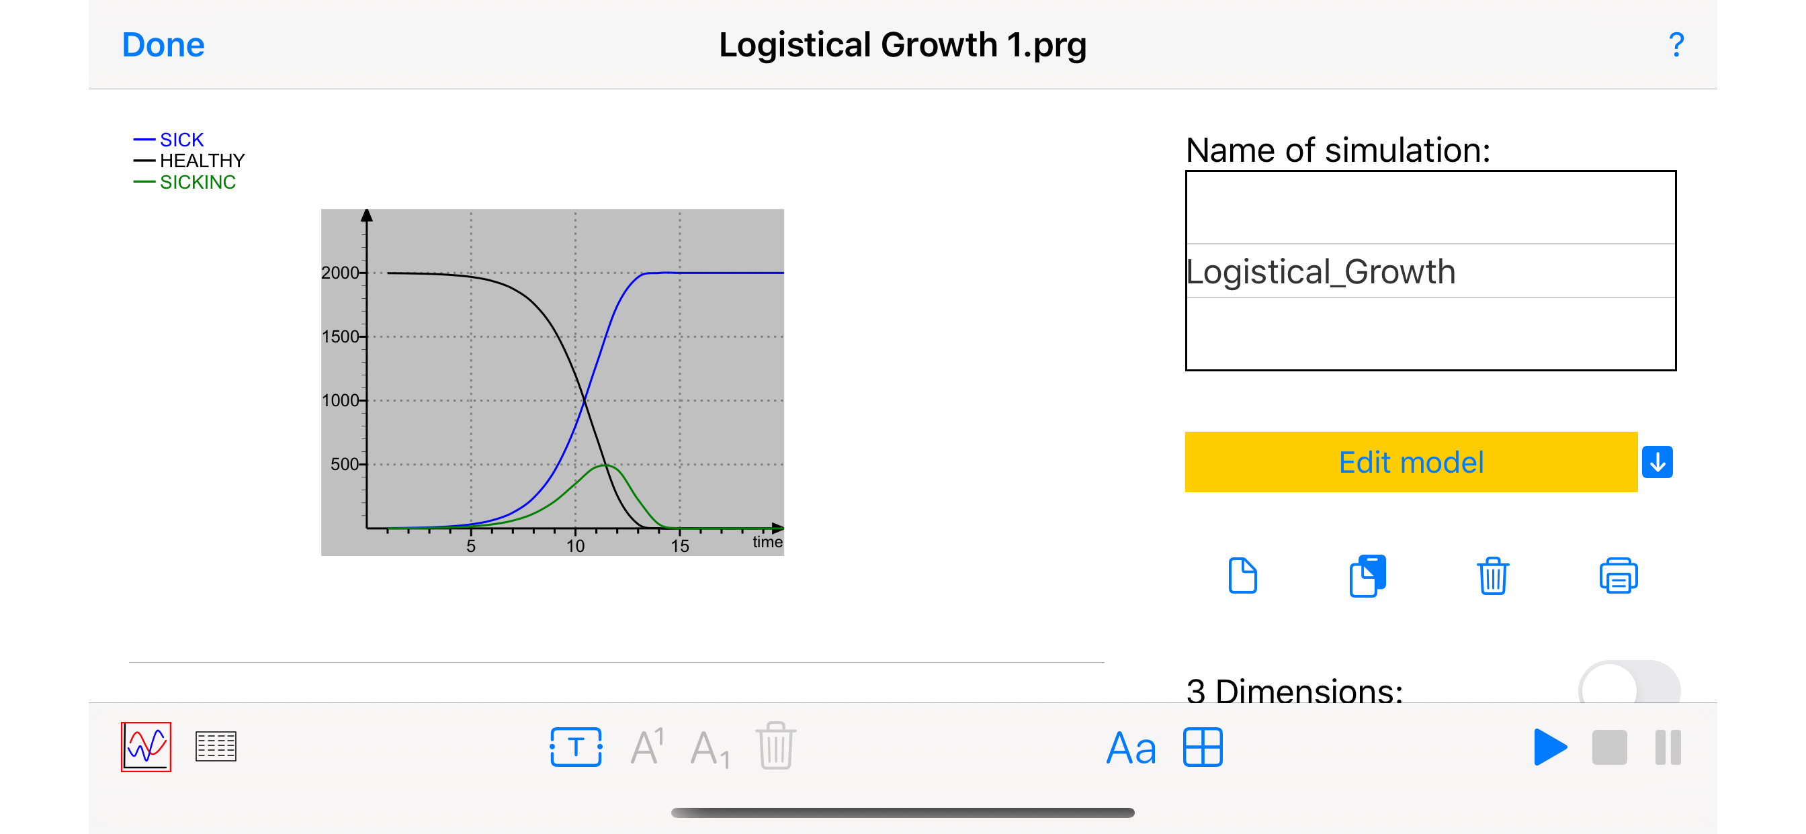Open help with the question mark
Image resolution: width=1806 pixels, height=834 pixels.
click(x=1676, y=45)
